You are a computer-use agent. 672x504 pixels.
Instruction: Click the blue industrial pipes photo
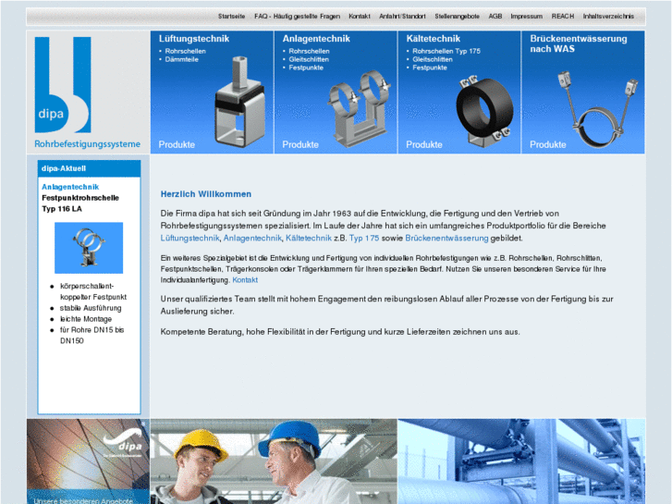(521, 461)
